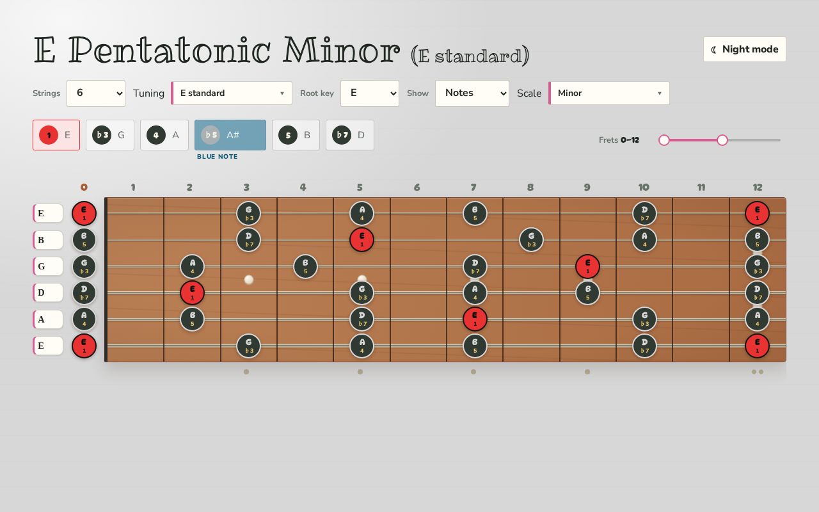Open the Strings count dropdown
The image size is (819, 512).
pyautogui.click(x=96, y=93)
